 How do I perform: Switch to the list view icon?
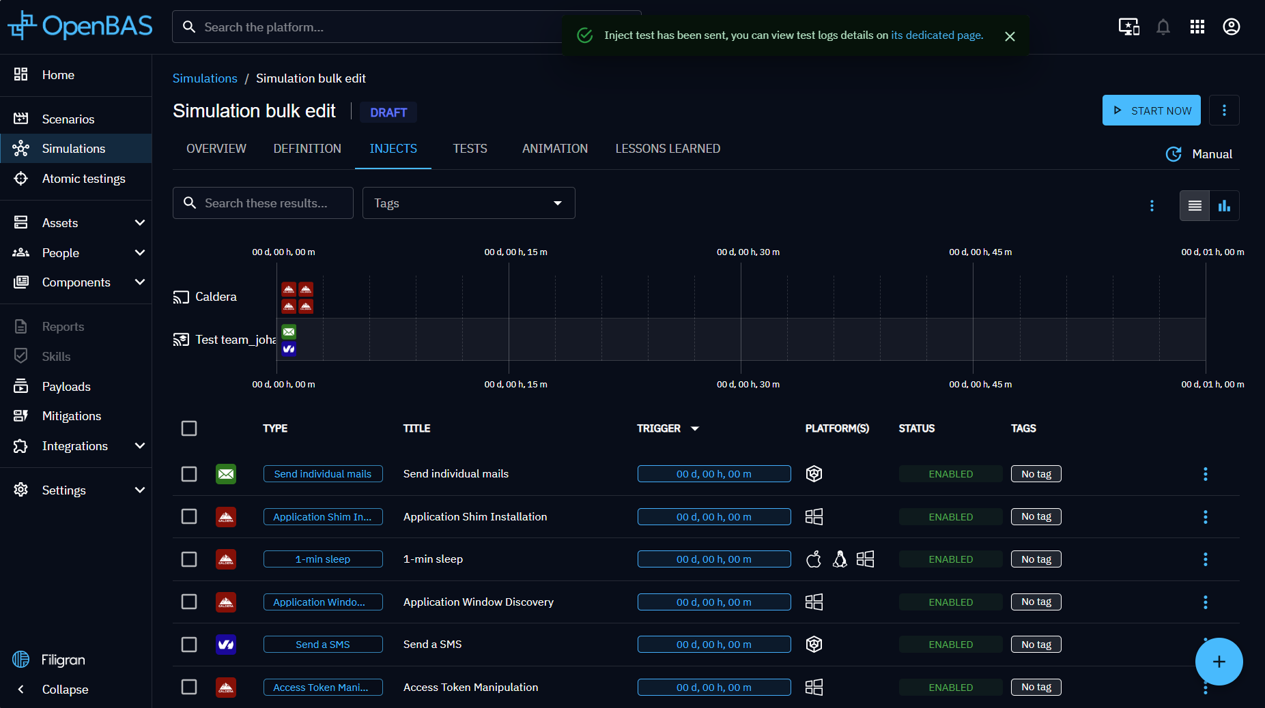coord(1194,206)
